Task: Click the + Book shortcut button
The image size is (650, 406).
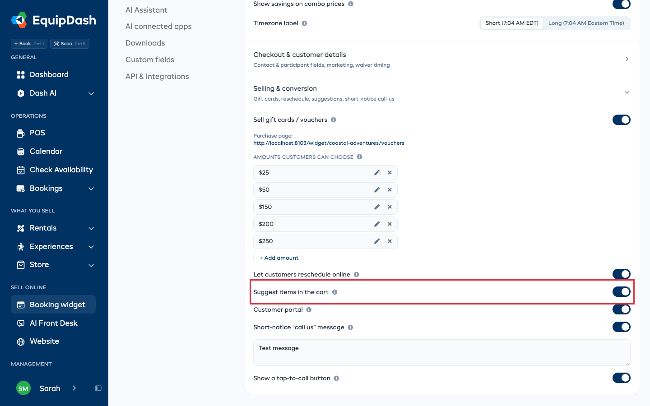Action: pyautogui.click(x=29, y=44)
